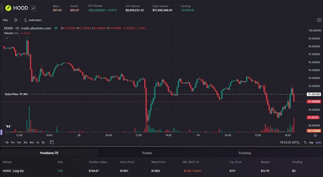Open the fx Indicators menu
323x177 pixels.
point(33,20)
